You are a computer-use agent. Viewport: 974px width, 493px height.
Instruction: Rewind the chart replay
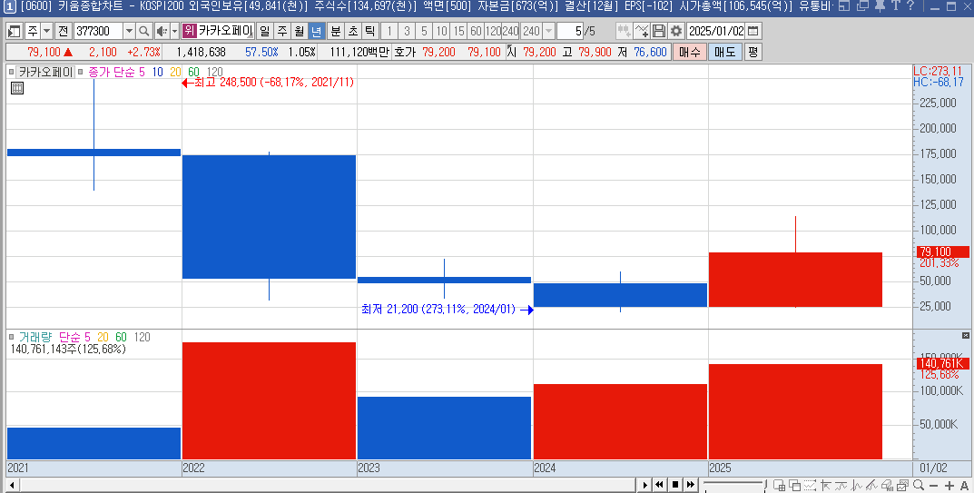(660, 485)
